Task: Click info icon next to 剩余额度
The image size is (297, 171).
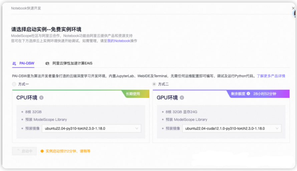Action: pos(248,94)
